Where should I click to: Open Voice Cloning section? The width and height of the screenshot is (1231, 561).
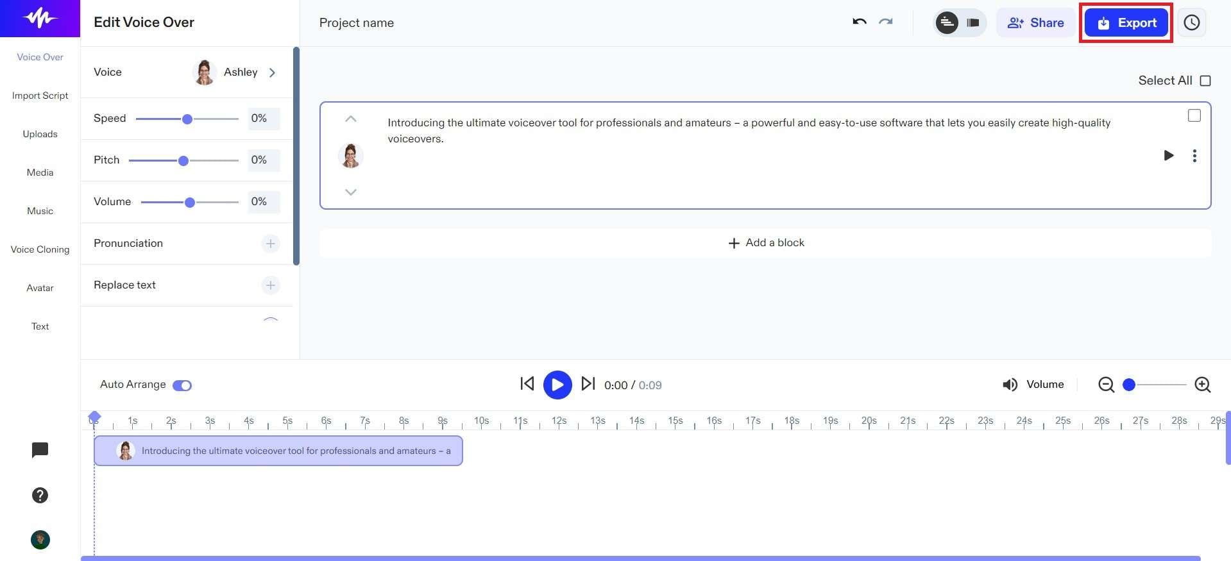tap(40, 249)
